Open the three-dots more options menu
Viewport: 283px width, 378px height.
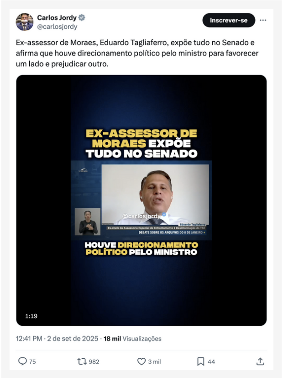tap(263, 20)
